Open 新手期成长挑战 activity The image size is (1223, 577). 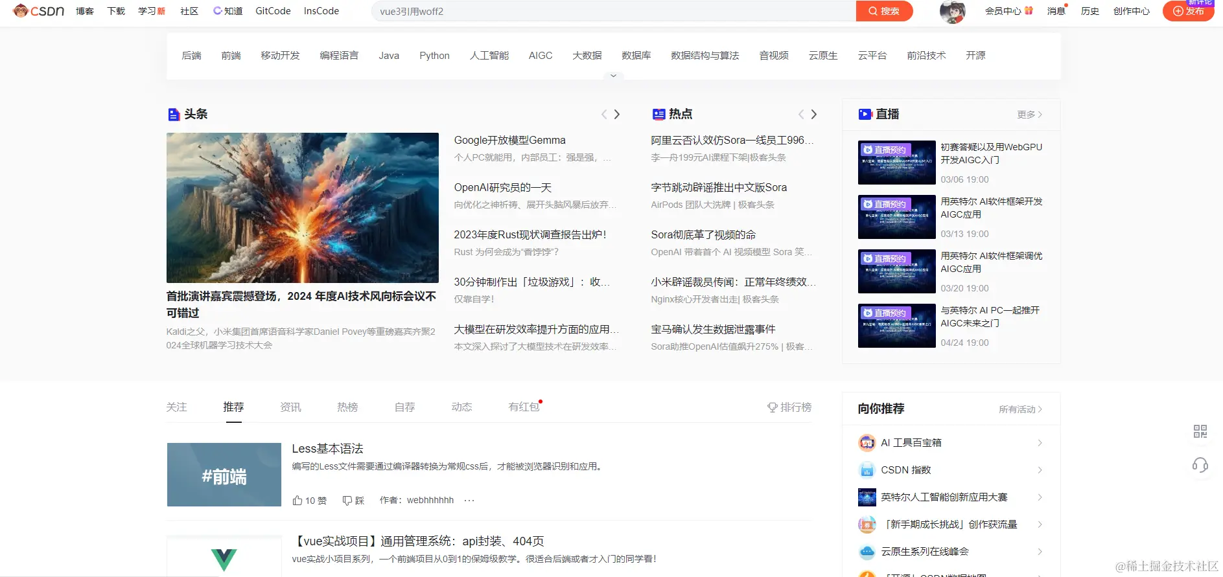tap(950, 525)
